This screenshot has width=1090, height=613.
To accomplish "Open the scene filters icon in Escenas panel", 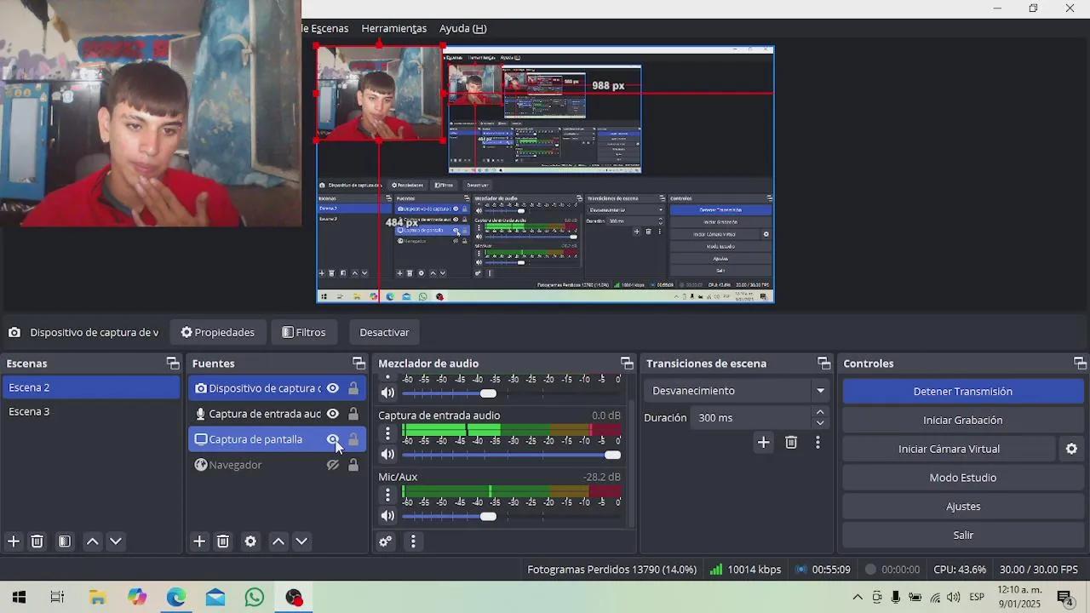I will [x=64, y=541].
